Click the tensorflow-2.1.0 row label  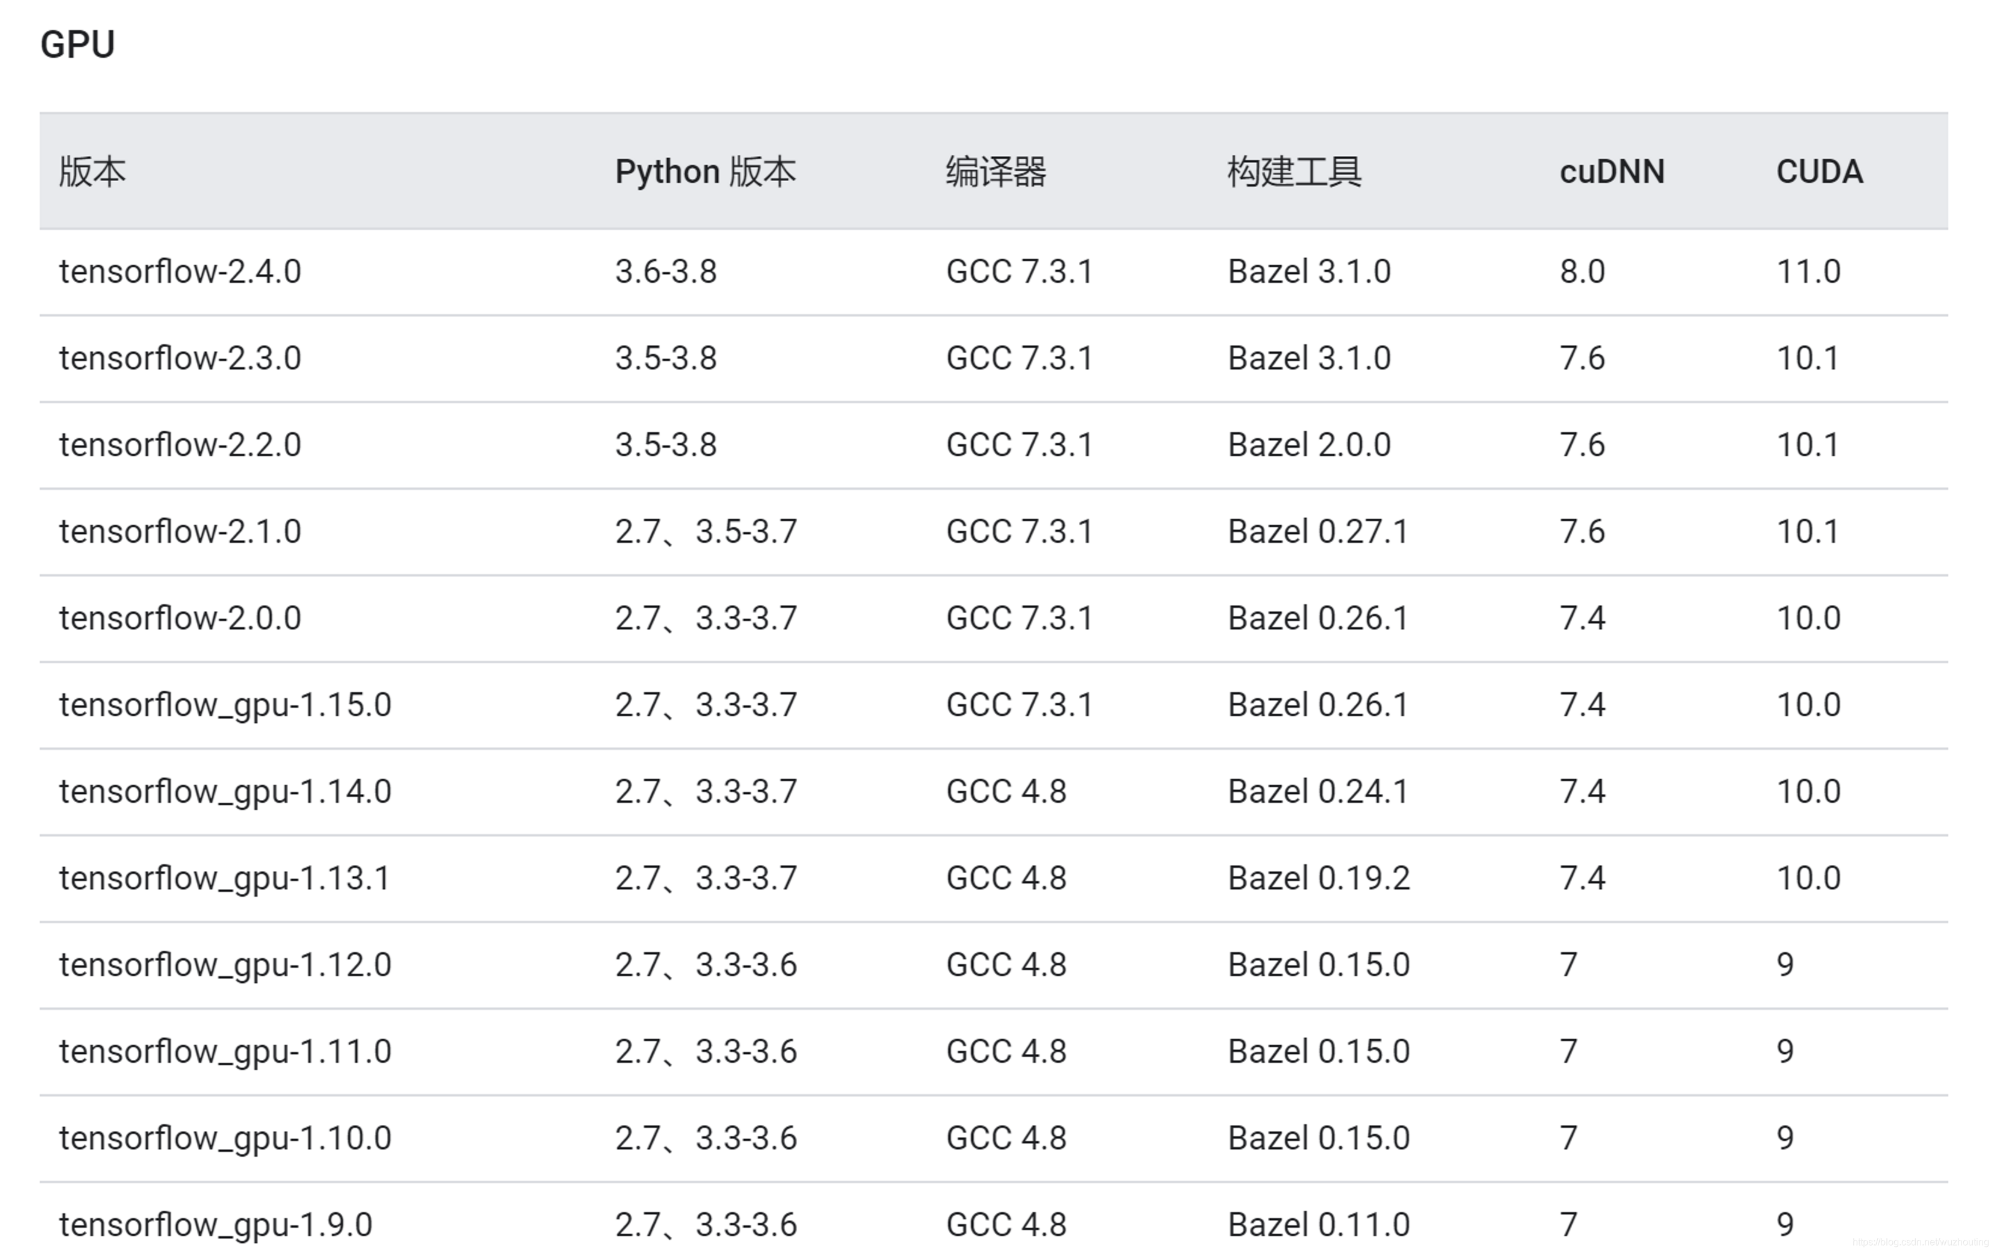click(x=180, y=531)
